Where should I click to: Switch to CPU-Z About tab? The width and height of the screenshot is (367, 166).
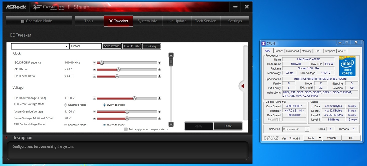[342, 51]
